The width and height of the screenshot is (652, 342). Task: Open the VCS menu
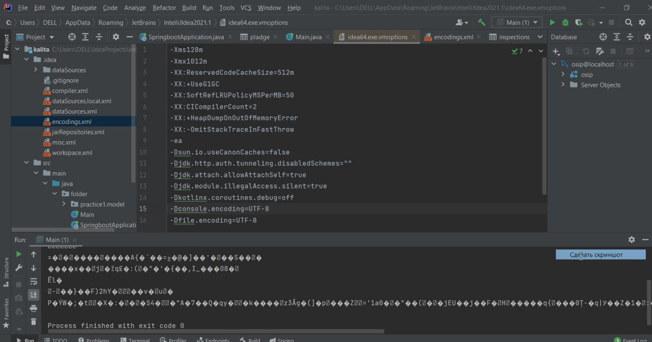[x=246, y=8]
